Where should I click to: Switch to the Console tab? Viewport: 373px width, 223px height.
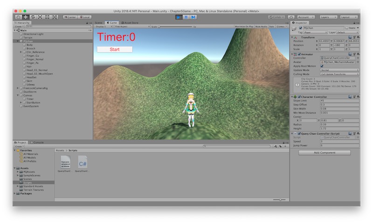click(x=37, y=142)
